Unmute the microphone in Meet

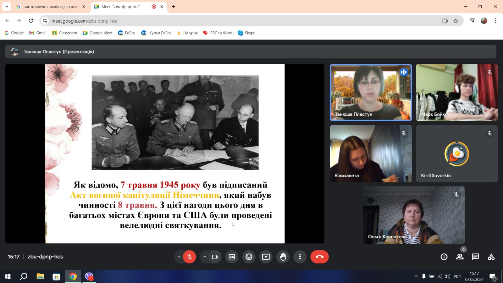[x=189, y=257]
